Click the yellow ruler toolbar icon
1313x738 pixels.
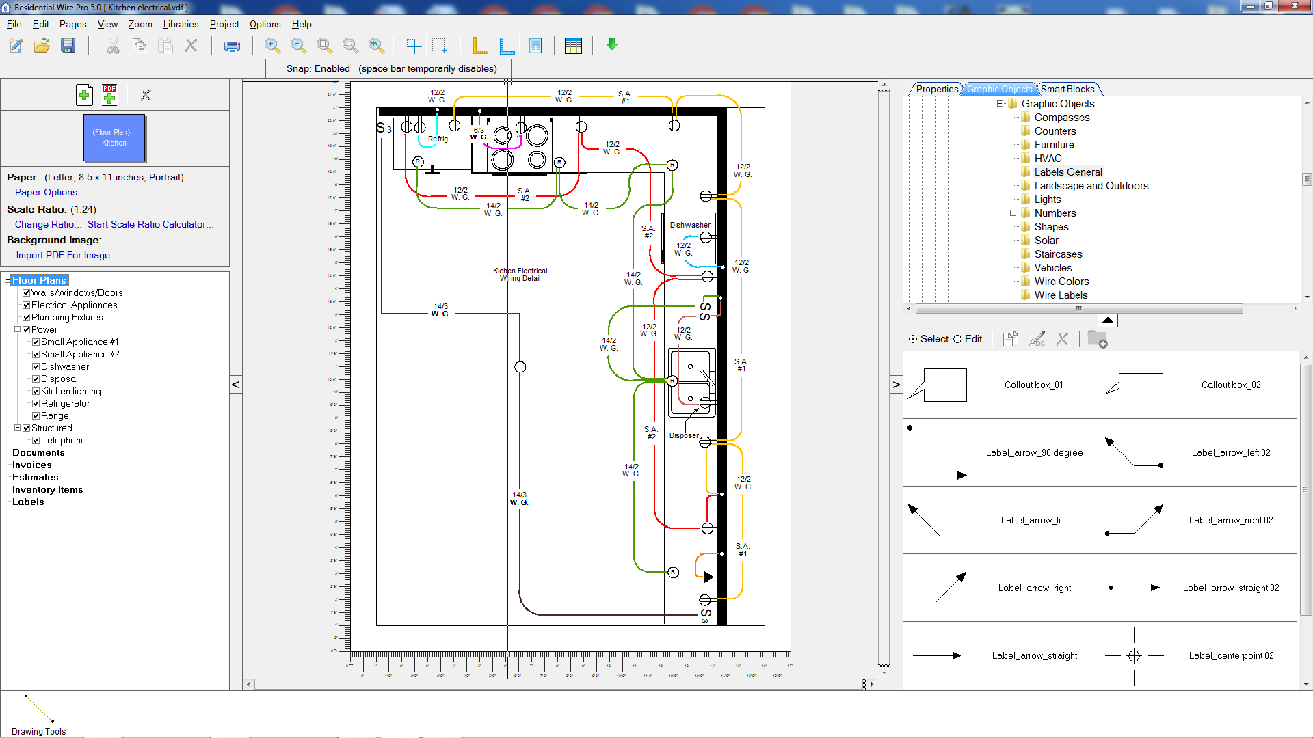click(x=480, y=46)
